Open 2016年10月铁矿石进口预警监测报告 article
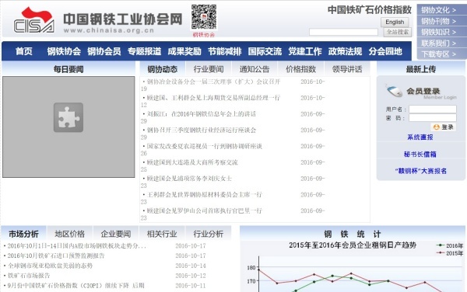467x292 pixels. [56, 255]
